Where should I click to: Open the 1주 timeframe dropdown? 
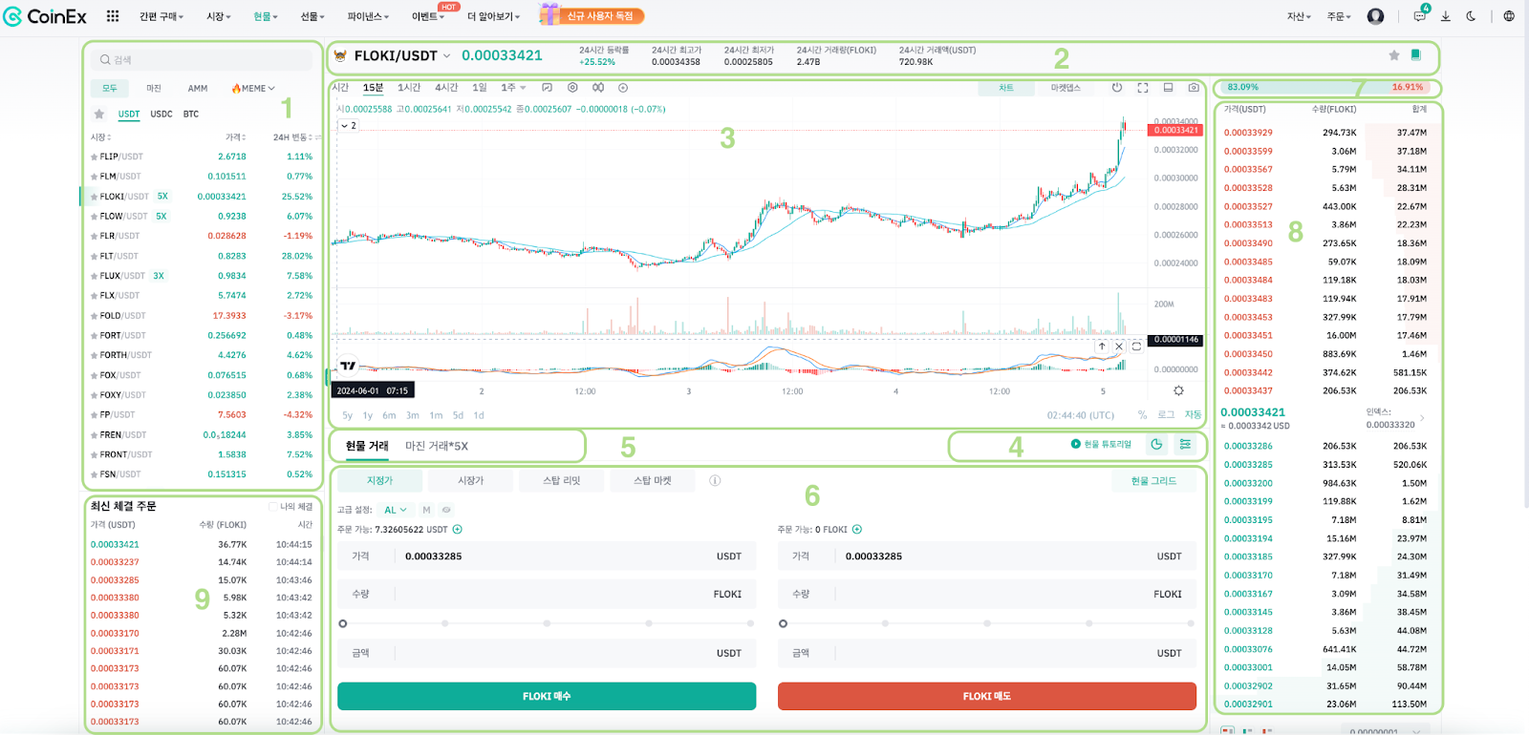tap(514, 88)
